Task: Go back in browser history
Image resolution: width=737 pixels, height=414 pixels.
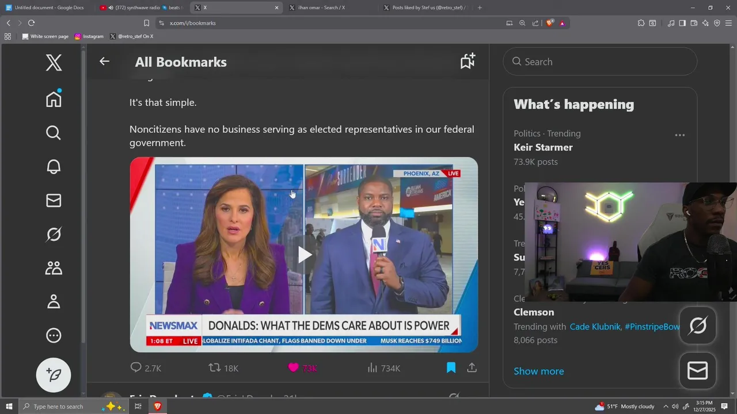Action: click(8, 23)
